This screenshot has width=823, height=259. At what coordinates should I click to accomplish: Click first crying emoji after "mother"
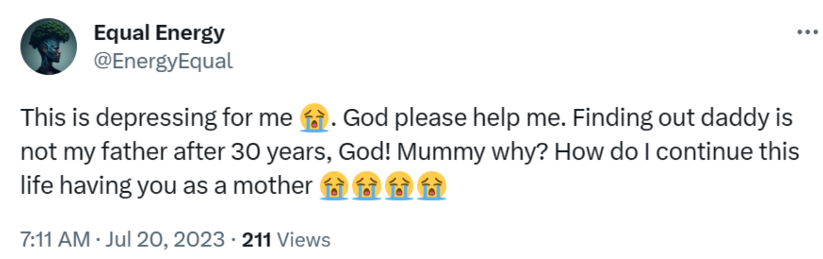pyautogui.click(x=334, y=186)
